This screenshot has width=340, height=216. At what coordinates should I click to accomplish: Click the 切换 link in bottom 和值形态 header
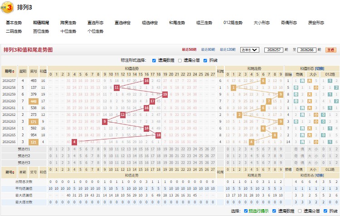click(x=320, y=175)
